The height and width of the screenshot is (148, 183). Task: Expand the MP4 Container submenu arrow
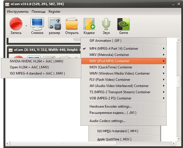point(164,48)
